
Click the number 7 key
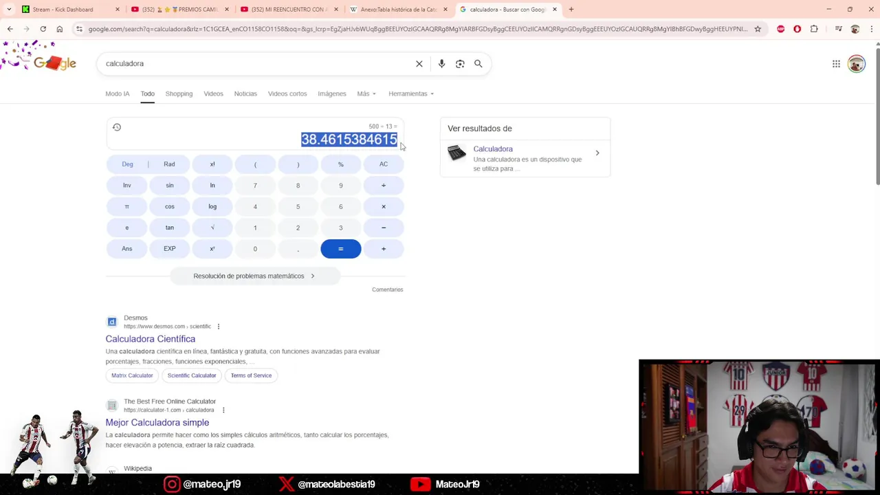[255, 186]
